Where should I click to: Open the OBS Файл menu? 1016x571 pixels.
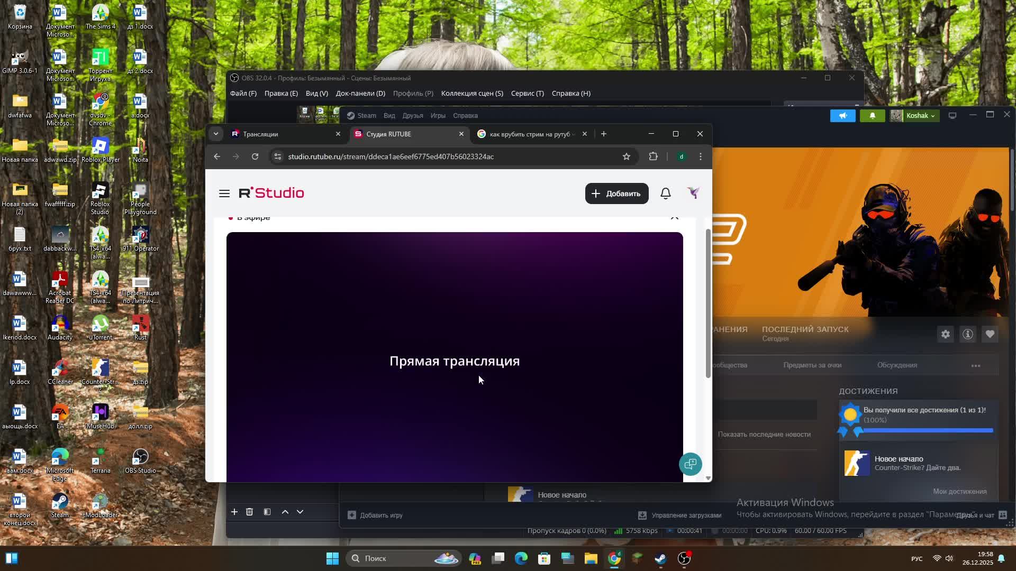243,94
